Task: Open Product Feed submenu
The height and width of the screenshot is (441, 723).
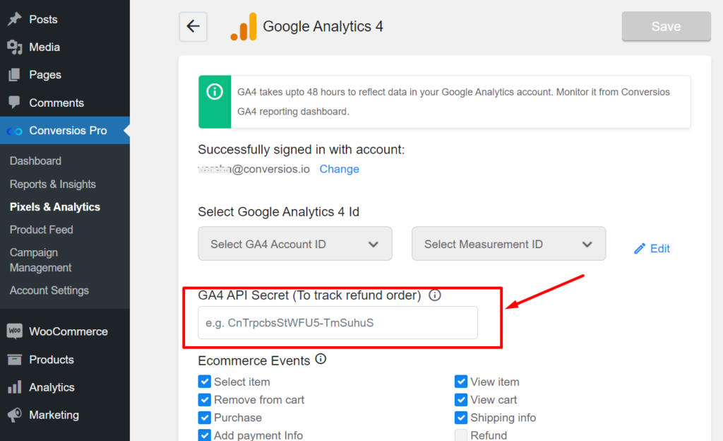Action: [x=42, y=230]
